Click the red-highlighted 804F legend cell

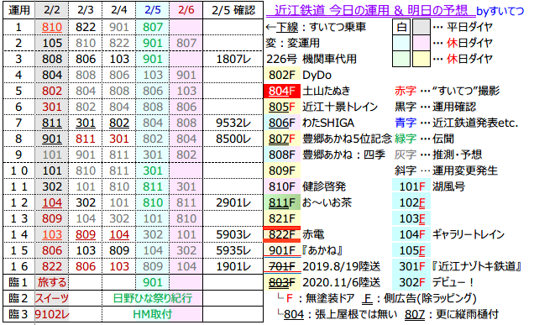point(281,91)
